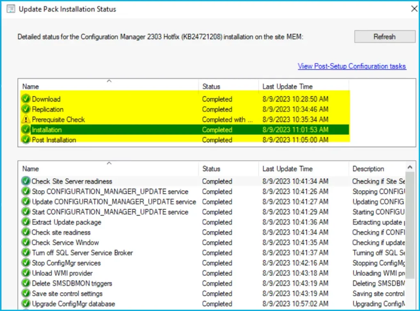Click the window title bar icon
The width and height of the screenshot is (420, 311).
click(11, 9)
